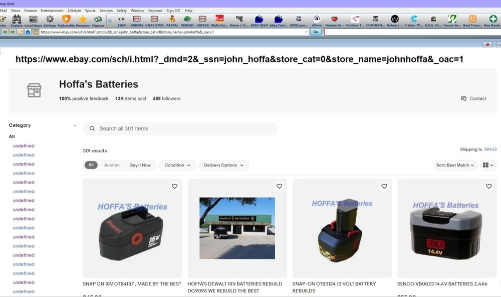Image resolution: width=501 pixels, height=297 pixels.
Task: Open the E BAY STOR favorites shortcut
Action: click(x=154, y=20)
